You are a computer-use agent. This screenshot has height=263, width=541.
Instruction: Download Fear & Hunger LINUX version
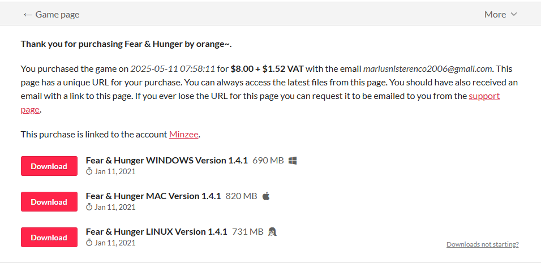[49, 238]
